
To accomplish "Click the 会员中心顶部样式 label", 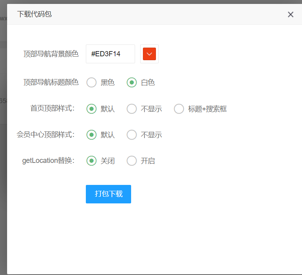I will click(x=46, y=135).
